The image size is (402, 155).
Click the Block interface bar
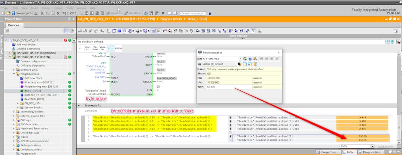[239, 36]
